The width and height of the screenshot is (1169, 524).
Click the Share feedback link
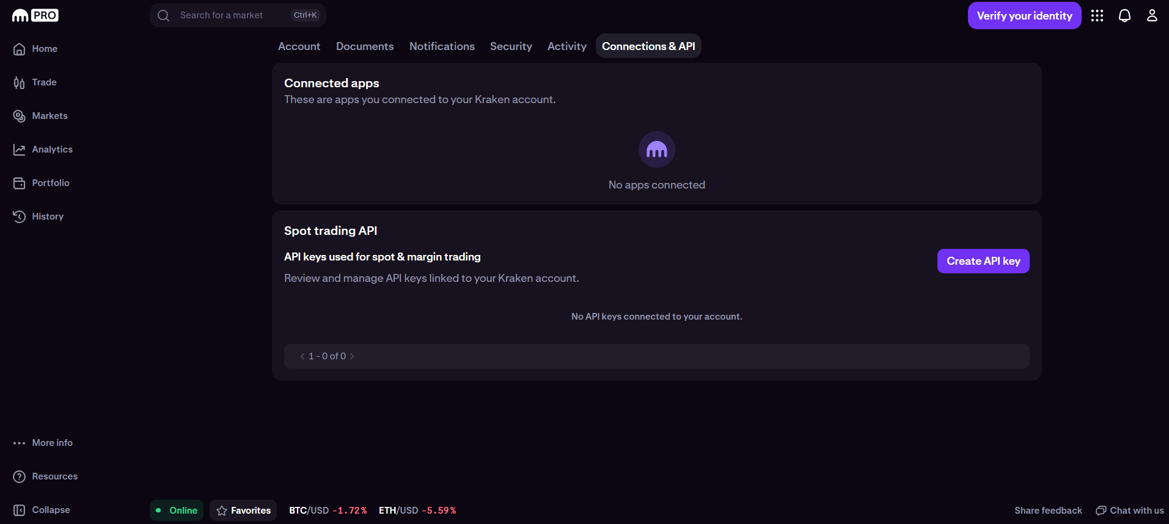(1048, 511)
